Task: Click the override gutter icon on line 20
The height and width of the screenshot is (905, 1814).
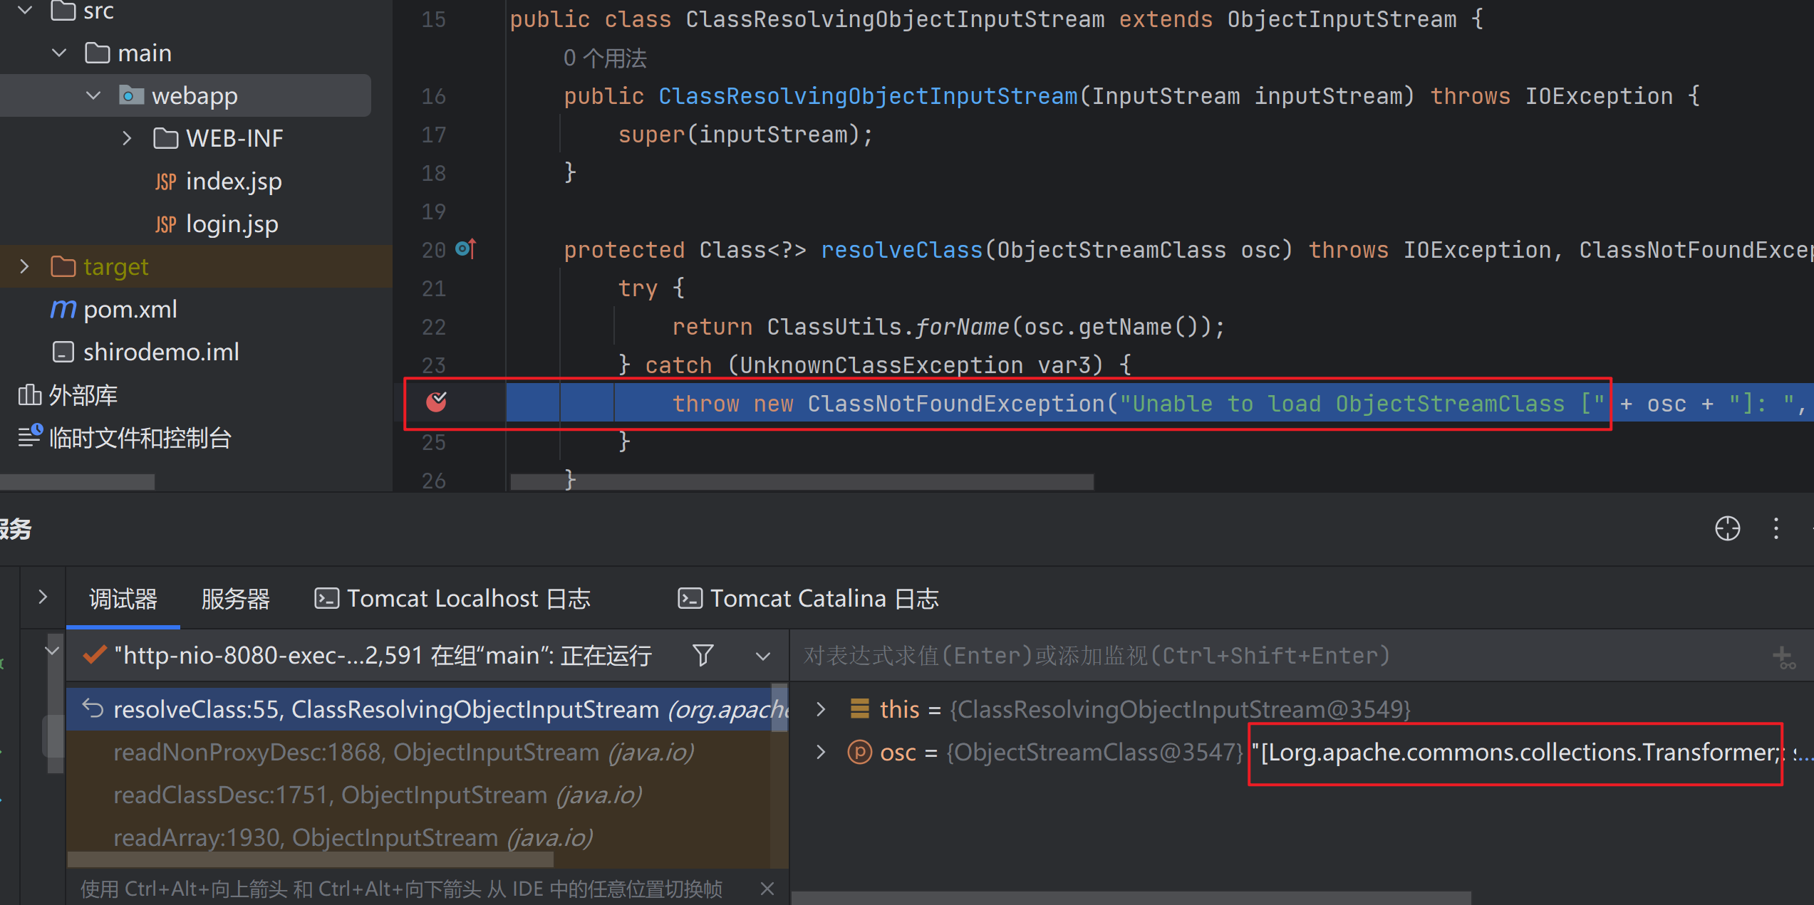Action: tap(465, 249)
